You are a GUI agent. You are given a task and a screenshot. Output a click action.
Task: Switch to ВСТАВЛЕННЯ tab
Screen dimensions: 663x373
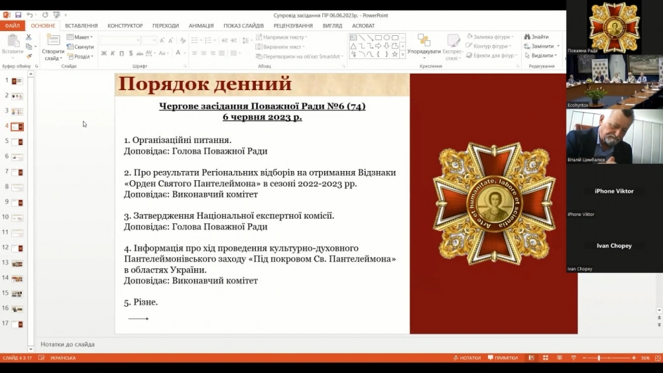81,26
